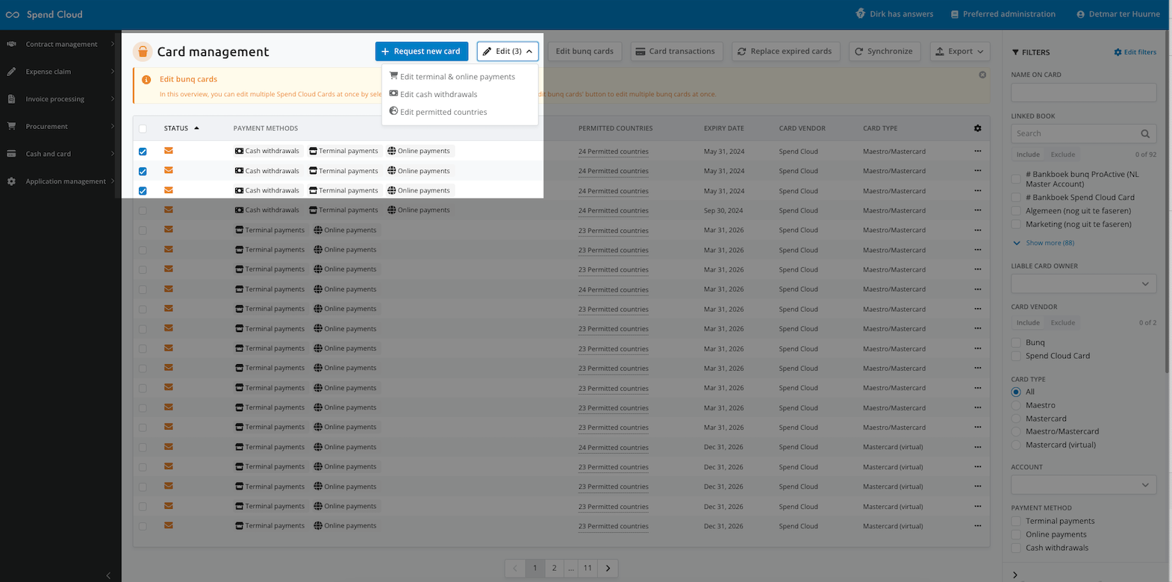Select Exclude under Linked book
1172x582 pixels.
tap(1063, 154)
